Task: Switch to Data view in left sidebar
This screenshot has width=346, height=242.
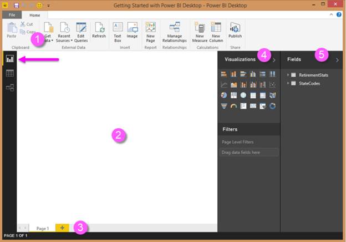Action: tap(10, 73)
